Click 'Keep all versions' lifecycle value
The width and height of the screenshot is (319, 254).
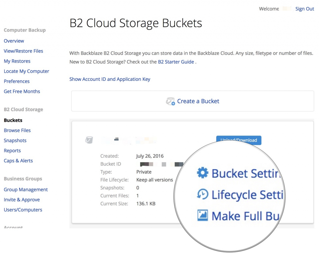(155, 180)
